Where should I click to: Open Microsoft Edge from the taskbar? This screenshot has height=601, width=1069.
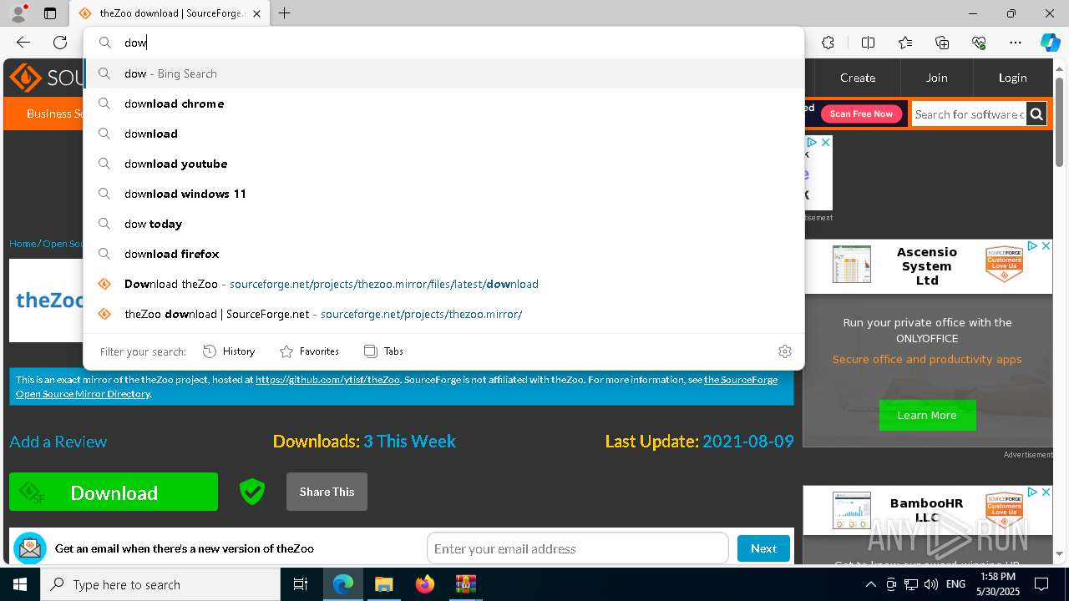(x=343, y=584)
